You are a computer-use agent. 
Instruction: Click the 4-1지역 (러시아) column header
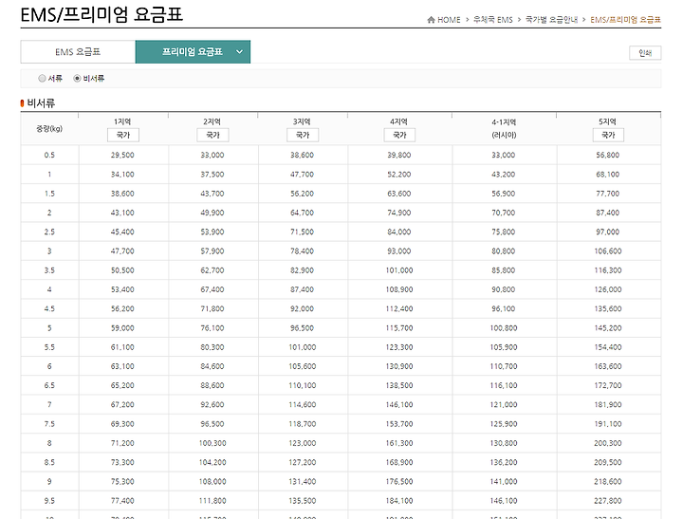504,128
